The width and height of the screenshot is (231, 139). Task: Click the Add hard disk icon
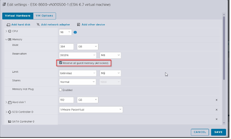coord(9,25)
